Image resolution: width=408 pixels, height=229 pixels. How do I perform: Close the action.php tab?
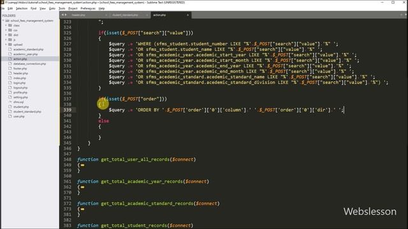point(187,15)
